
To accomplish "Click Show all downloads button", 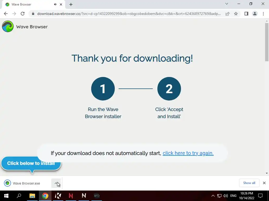I will 249,183.
